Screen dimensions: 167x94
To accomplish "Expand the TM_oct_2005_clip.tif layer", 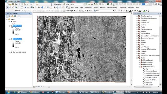I will [9, 52].
